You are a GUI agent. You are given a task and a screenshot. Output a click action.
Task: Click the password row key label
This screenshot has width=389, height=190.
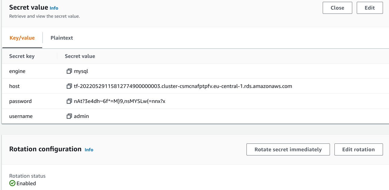[20, 101]
